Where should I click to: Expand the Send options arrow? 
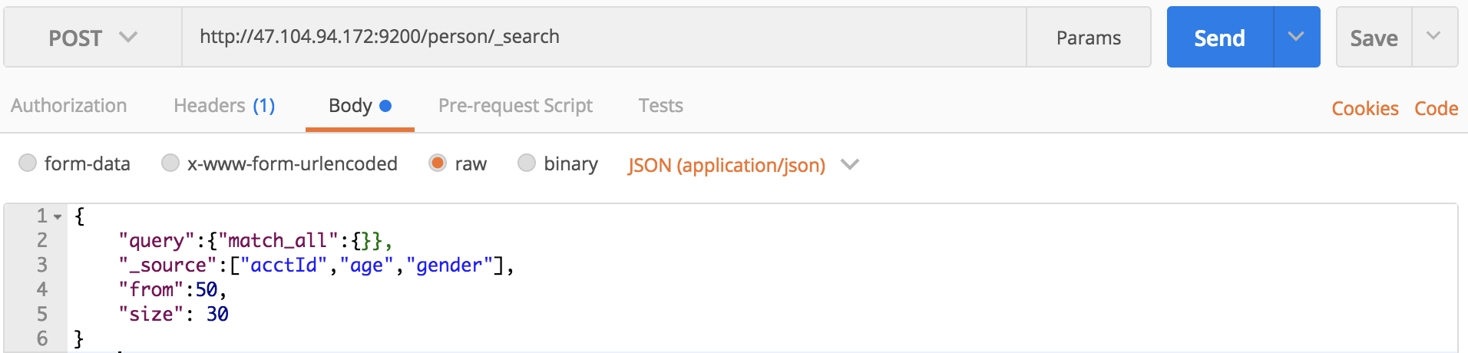point(1297,37)
